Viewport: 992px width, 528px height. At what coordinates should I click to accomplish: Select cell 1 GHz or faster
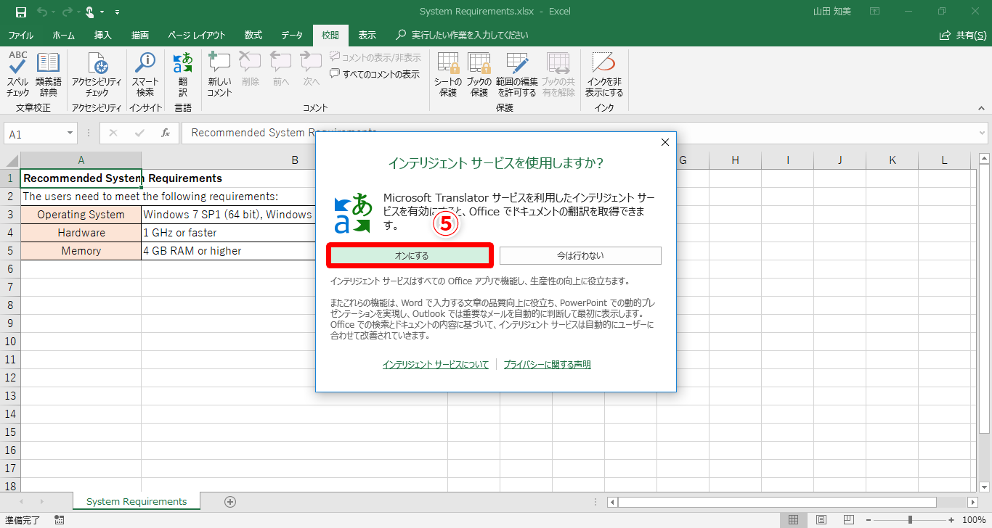229,233
